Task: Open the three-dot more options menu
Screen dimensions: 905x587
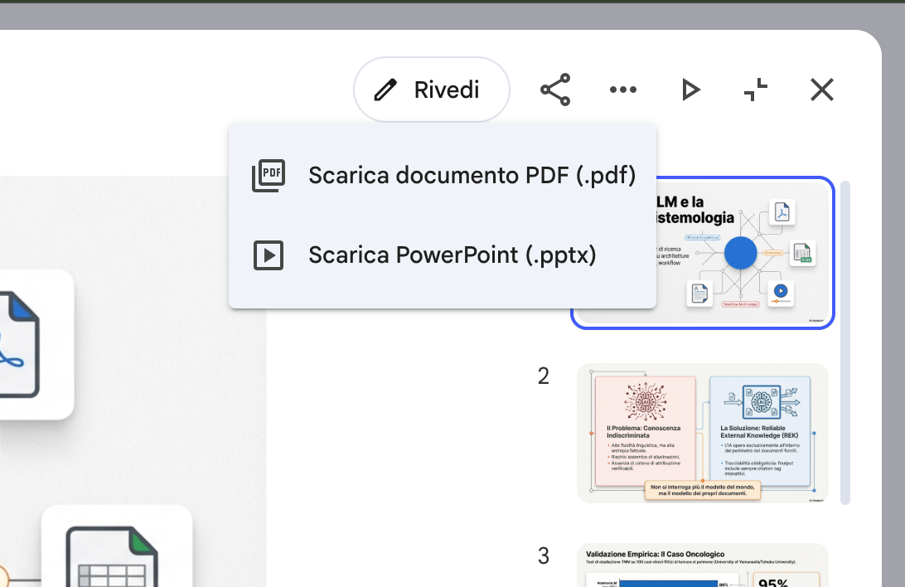Action: (622, 90)
